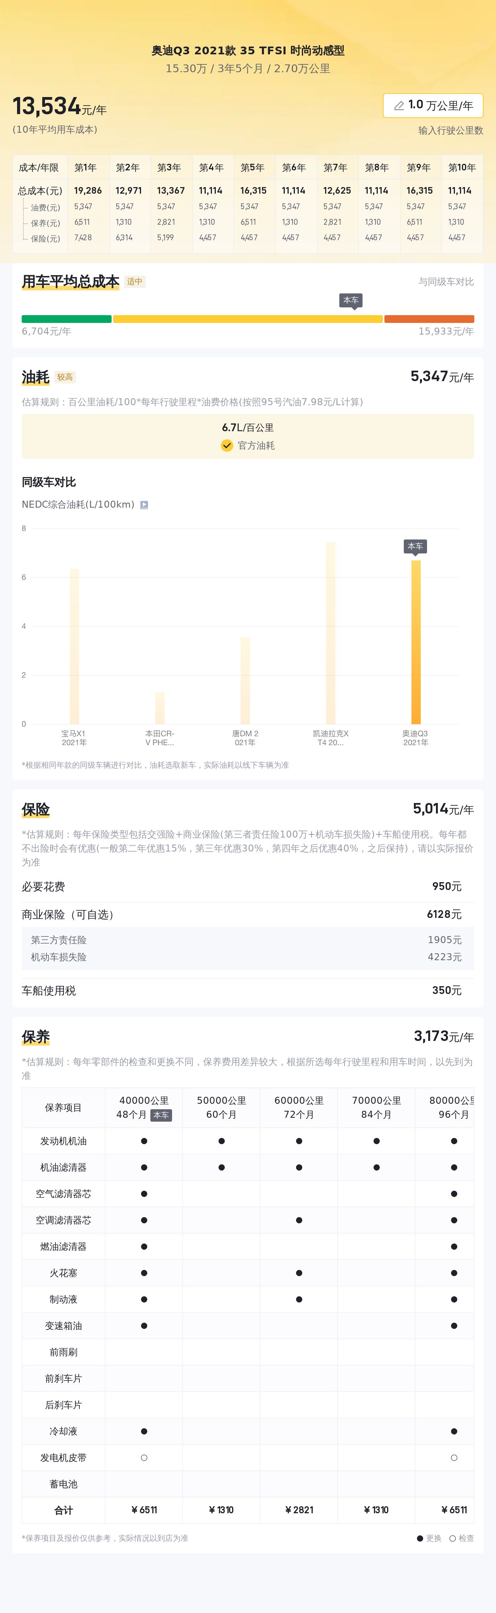Edit the 1.0 万公里/年 mileage field
This screenshot has height=1613, width=496.
pos(440,106)
